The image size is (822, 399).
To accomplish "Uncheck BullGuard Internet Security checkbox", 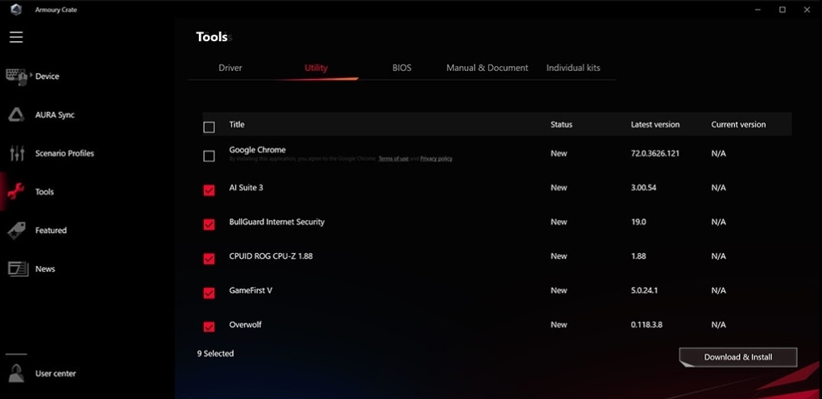I will pos(209,224).
